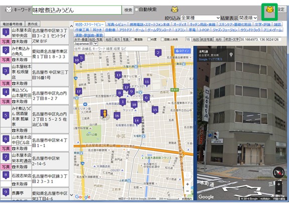Select map marker number 13

[118, 75]
